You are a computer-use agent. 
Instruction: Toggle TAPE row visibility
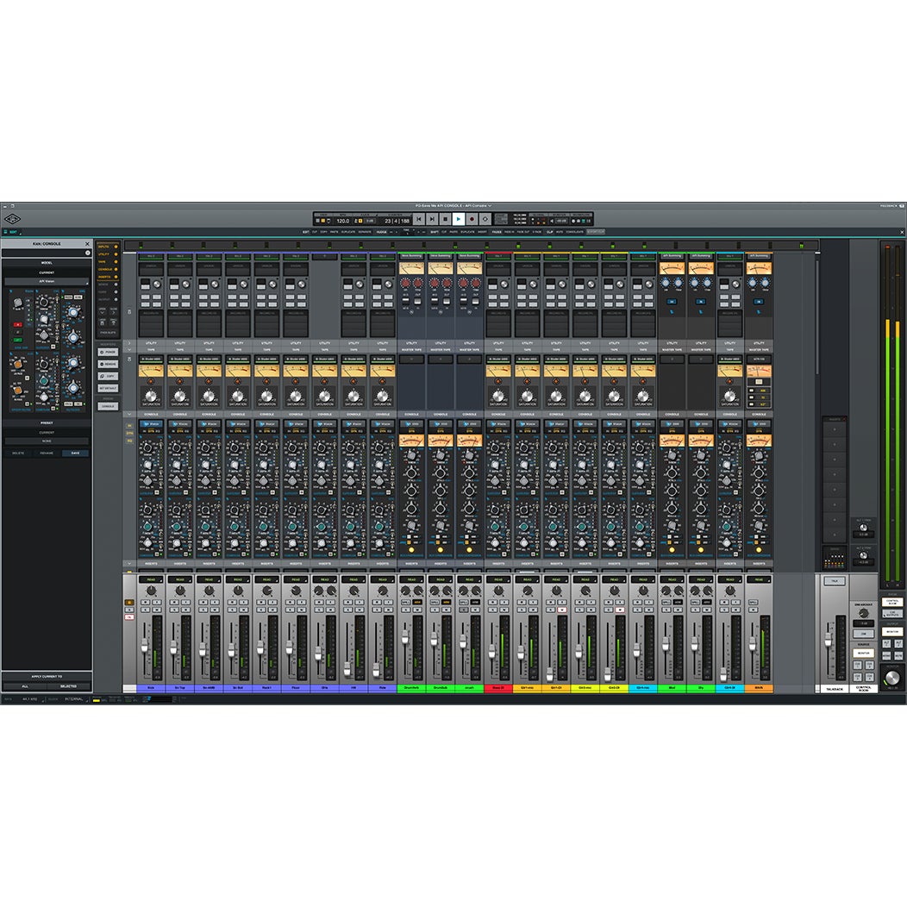(x=108, y=261)
